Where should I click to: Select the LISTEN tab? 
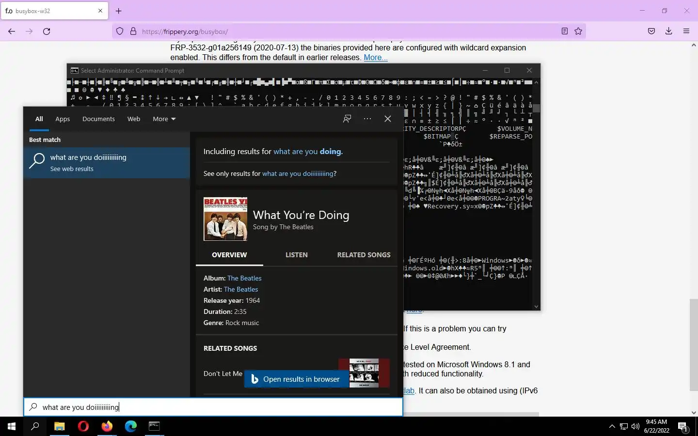(x=297, y=255)
